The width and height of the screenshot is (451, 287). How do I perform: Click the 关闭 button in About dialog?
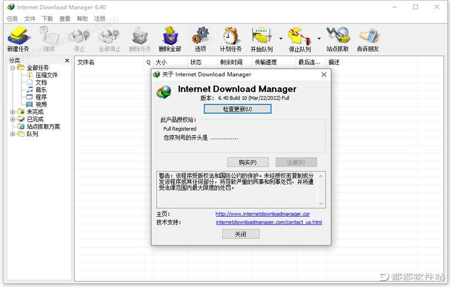pyautogui.click(x=240, y=234)
